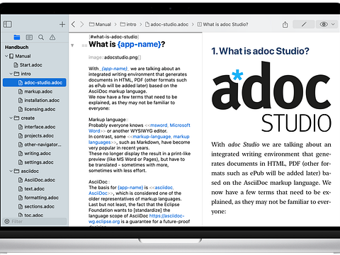The width and height of the screenshot is (340, 255).
Task: Show the warnings navigator triangle icon
Action: coord(52,38)
